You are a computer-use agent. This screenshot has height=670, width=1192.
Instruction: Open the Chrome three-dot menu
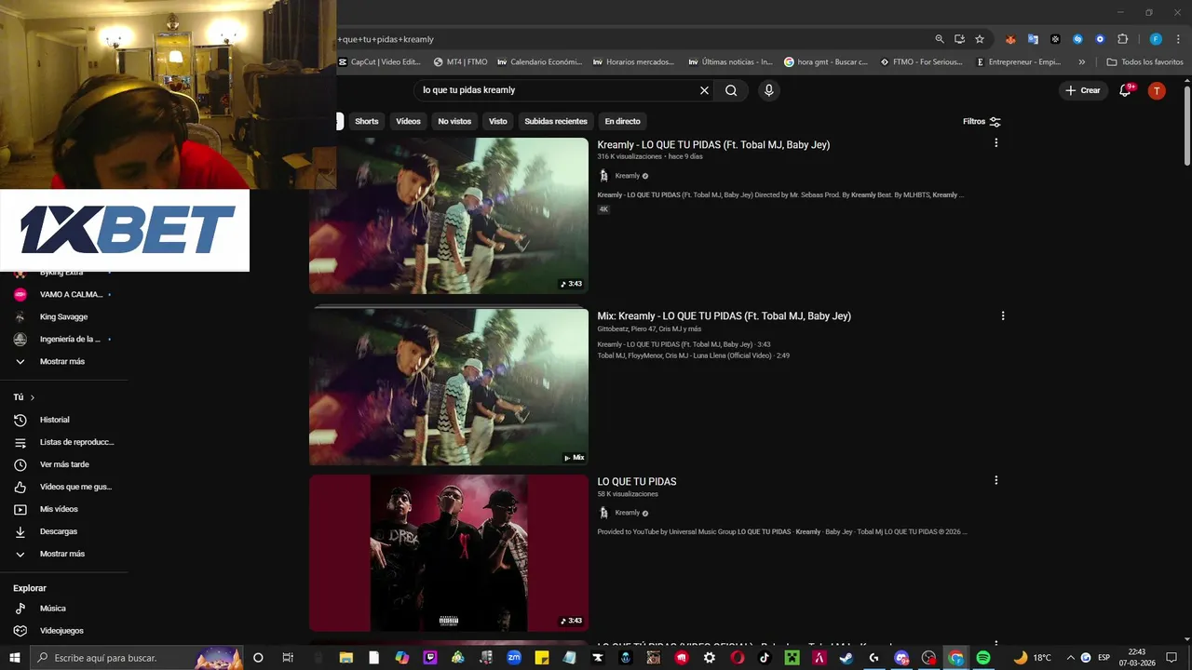[1177, 39]
